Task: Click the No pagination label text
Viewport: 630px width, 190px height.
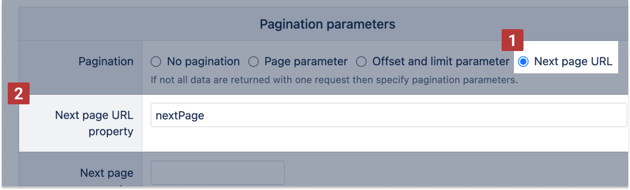Action: click(203, 61)
